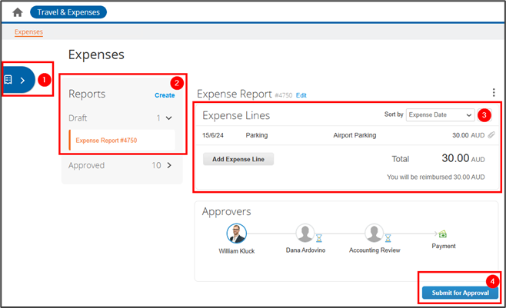The height and width of the screenshot is (308, 506).
Task: Click the Payment money icon
Action: pos(443,234)
